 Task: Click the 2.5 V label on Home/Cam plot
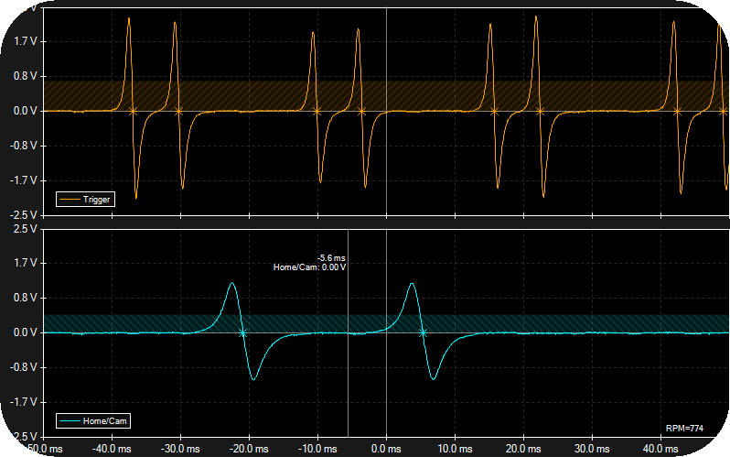pos(22,228)
